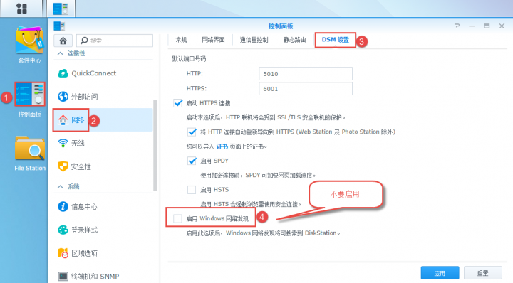Click the HTTP port field 5010

pos(306,74)
